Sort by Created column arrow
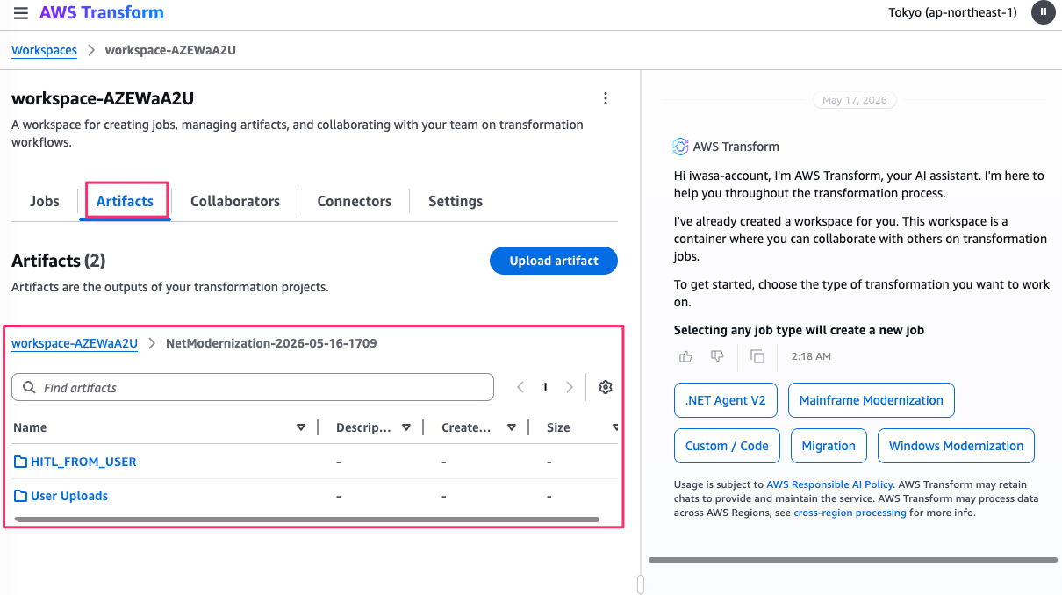Screen dimensions: 1062x595 pyautogui.click(x=512, y=427)
